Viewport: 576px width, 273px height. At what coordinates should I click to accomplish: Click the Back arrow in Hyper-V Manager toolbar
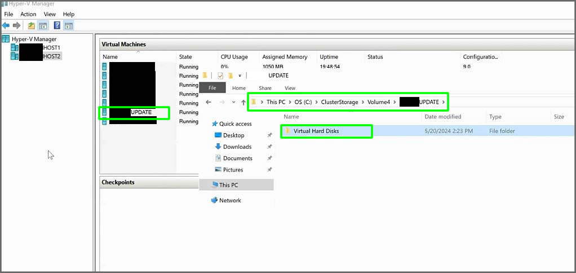[x=6, y=26]
